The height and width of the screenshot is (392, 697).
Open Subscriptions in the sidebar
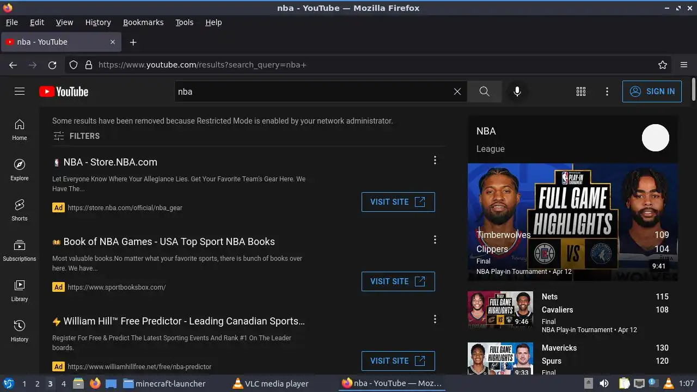(20, 250)
